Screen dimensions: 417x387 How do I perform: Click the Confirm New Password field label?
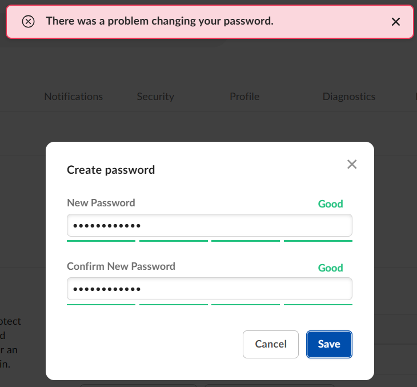click(121, 266)
